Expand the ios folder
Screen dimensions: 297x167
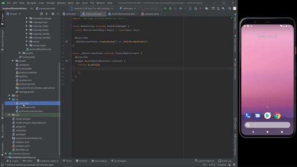click(x=9, y=96)
